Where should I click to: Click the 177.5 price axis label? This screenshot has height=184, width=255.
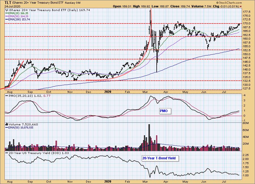click(x=246, y=12)
